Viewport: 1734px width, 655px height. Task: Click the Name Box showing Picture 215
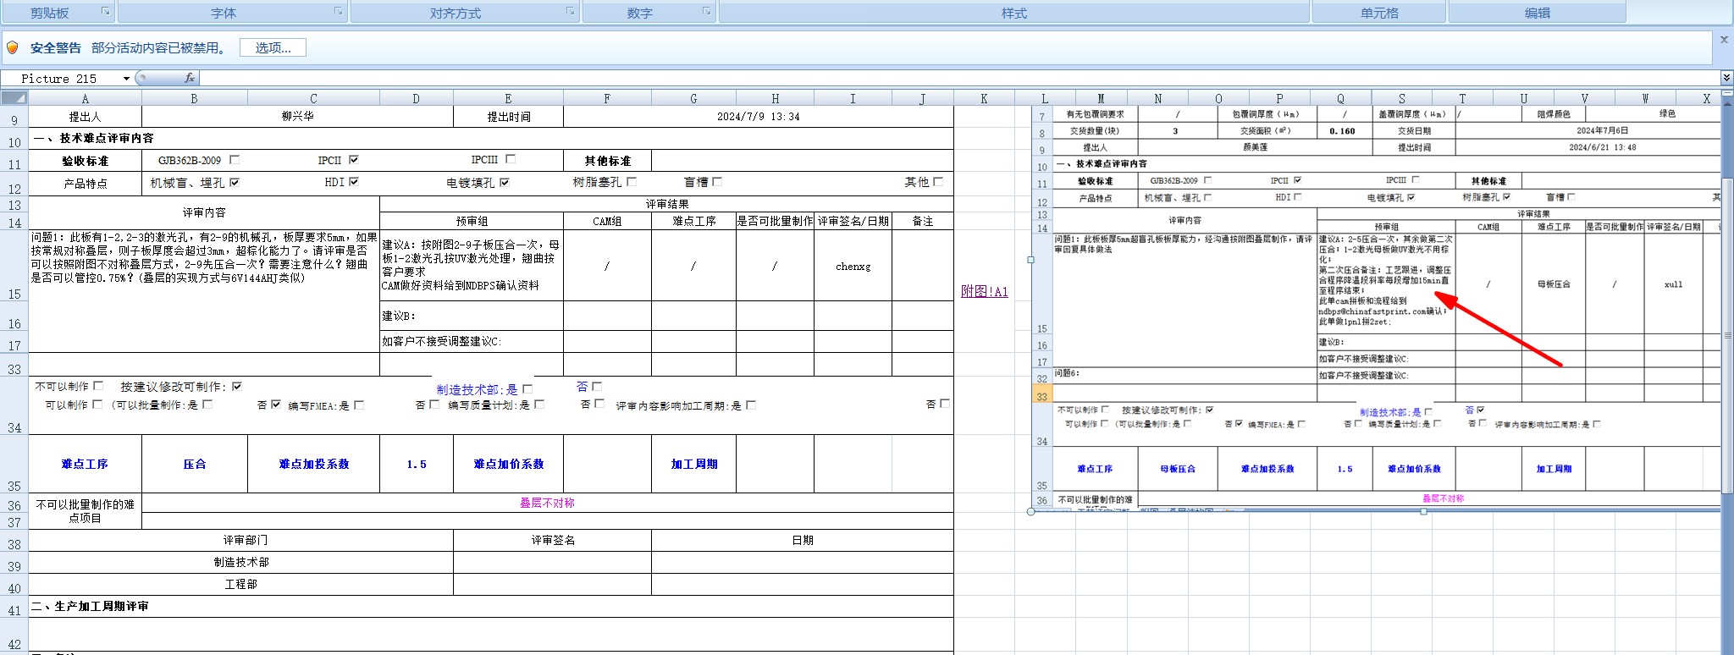61,79
